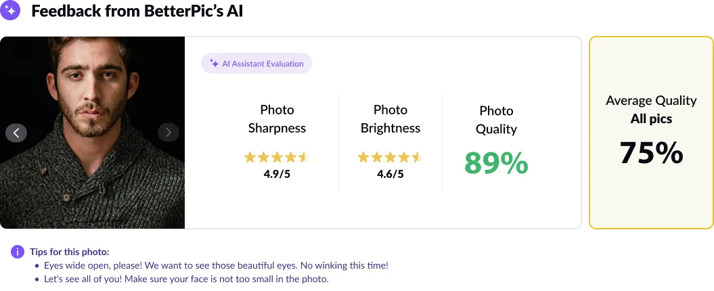
Task: Click the Photo Quality label
Action: pos(496,120)
